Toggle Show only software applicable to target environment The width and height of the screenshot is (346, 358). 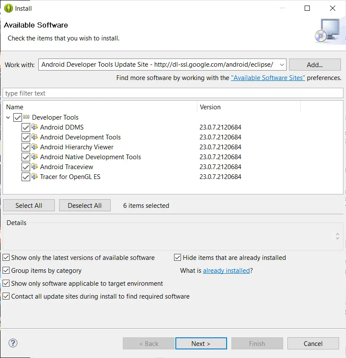pyautogui.click(x=6, y=283)
